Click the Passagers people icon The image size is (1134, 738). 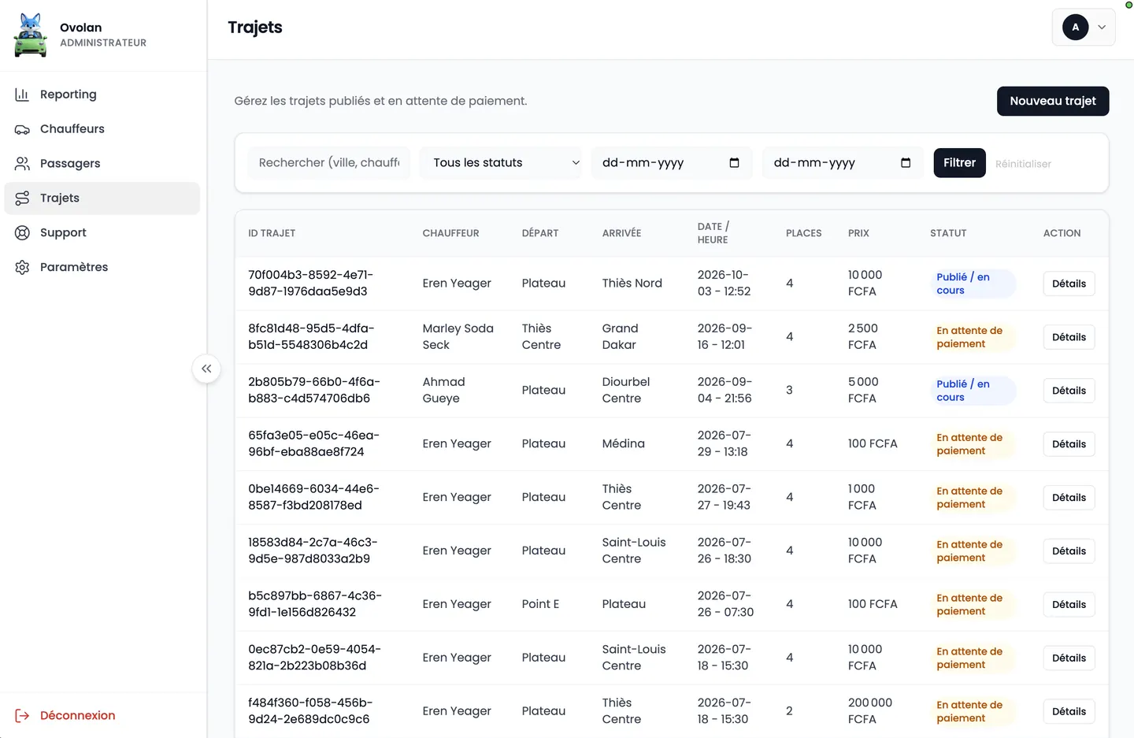[x=22, y=164]
